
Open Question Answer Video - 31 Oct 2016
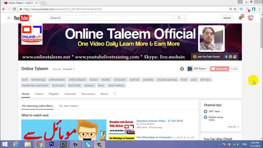(x=159, y=121)
